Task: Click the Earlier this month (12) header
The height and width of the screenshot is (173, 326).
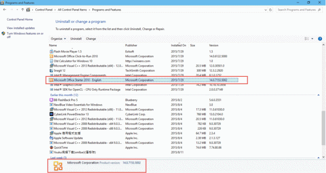Action: (x=64, y=95)
